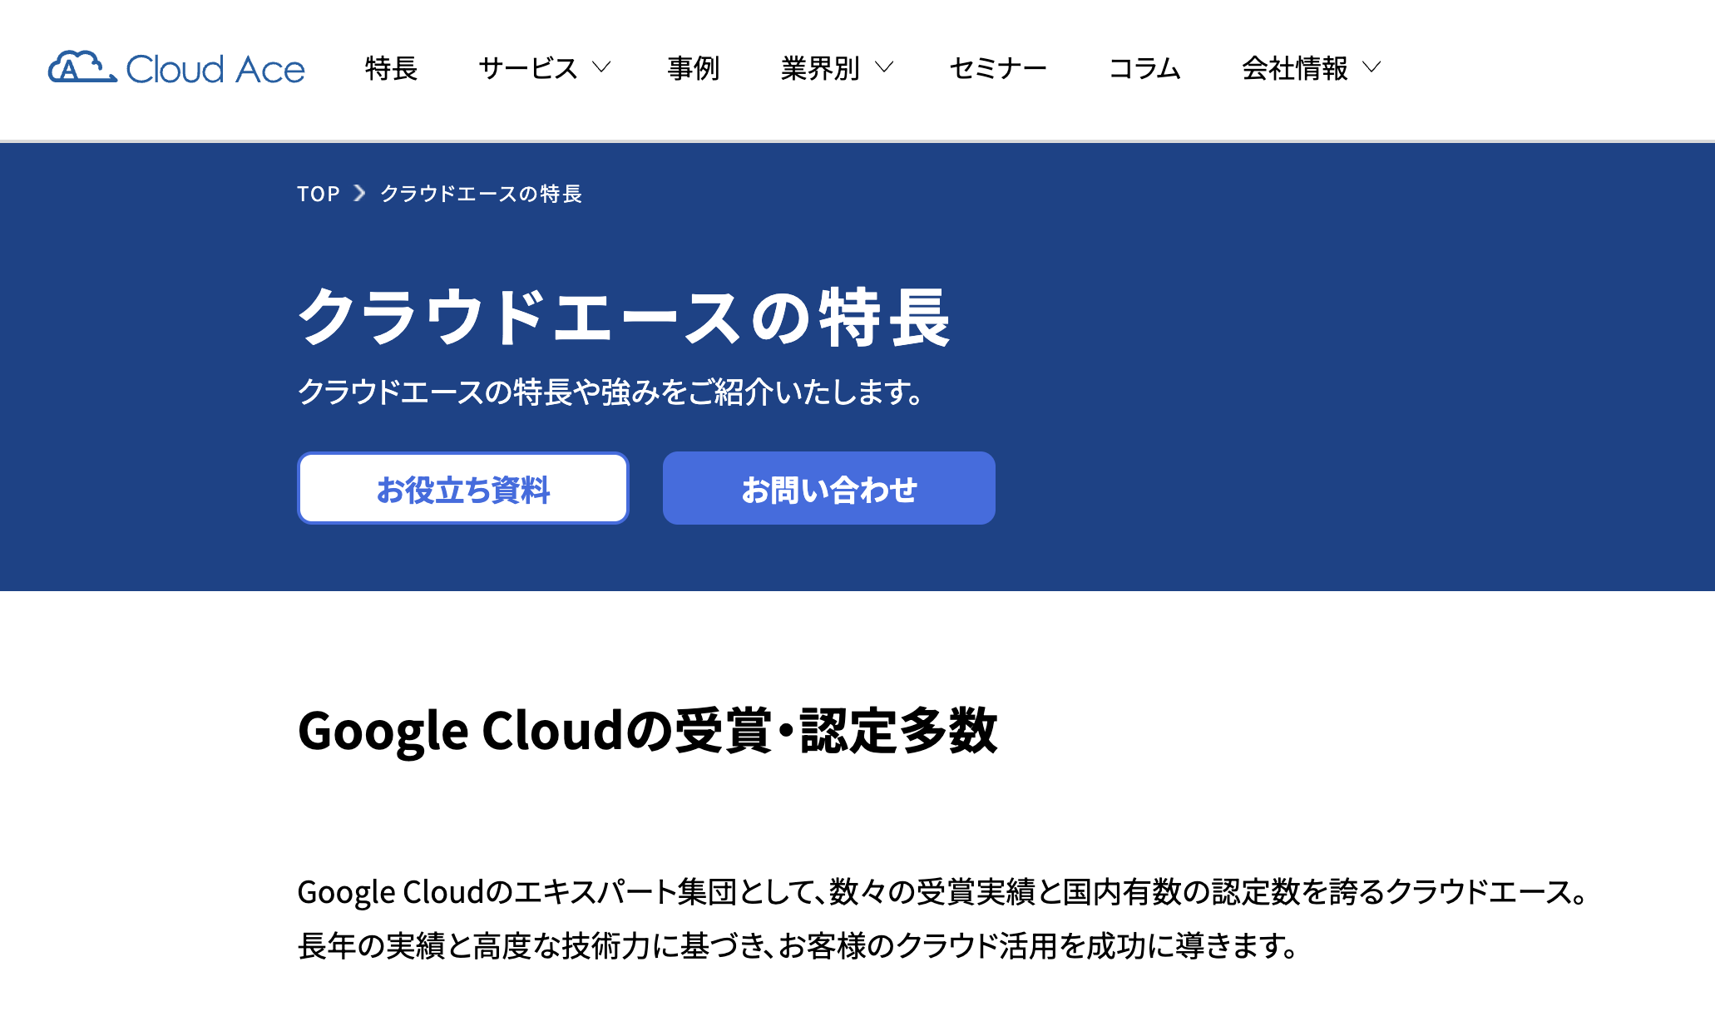Image resolution: width=1715 pixels, height=1016 pixels.
Task: Open the 特長 menu item
Action: (x=391, y=68)
